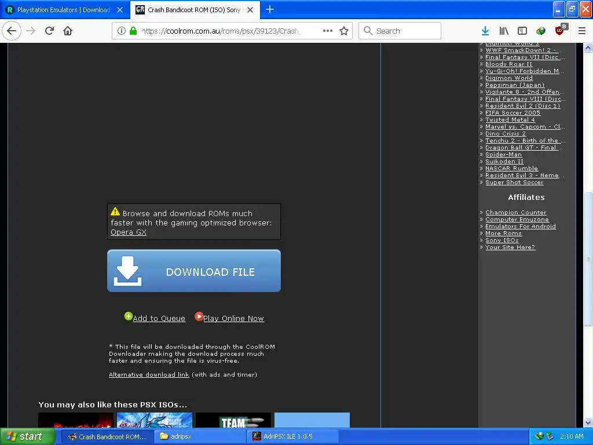Close the Crash Bandicoot ROM tab
Viewport: 593px width, 445px height.
tap(250, 10)
